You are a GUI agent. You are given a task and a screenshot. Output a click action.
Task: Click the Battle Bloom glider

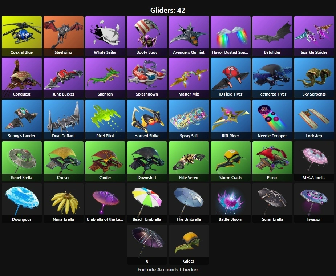pyautogui.click(x=231, y=203)
